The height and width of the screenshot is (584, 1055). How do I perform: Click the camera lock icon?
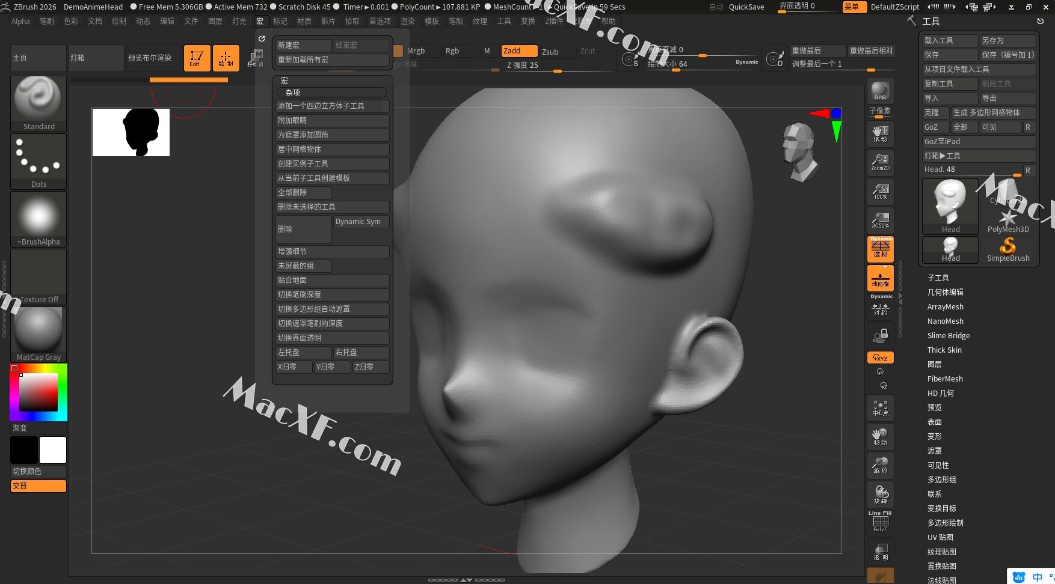(x=880, y=335)
